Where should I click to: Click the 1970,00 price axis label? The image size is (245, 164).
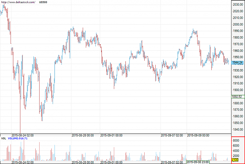tap(238, 44)
